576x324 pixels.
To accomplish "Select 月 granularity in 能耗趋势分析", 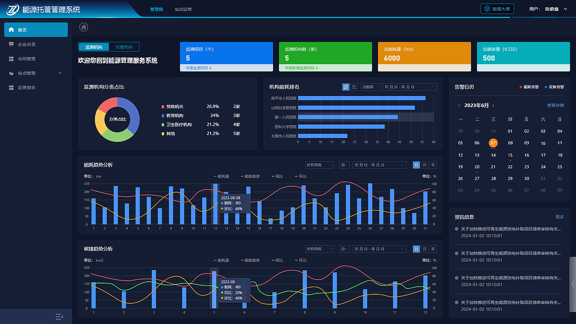I will tap(425, 165).
